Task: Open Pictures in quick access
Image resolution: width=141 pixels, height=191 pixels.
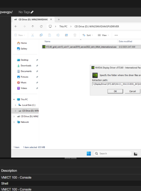Action: (24, 77)
